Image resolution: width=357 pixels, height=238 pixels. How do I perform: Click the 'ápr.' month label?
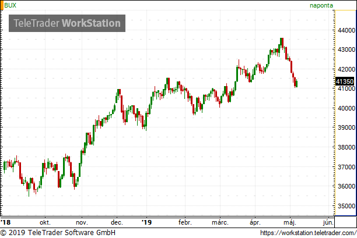click(255, 222)
